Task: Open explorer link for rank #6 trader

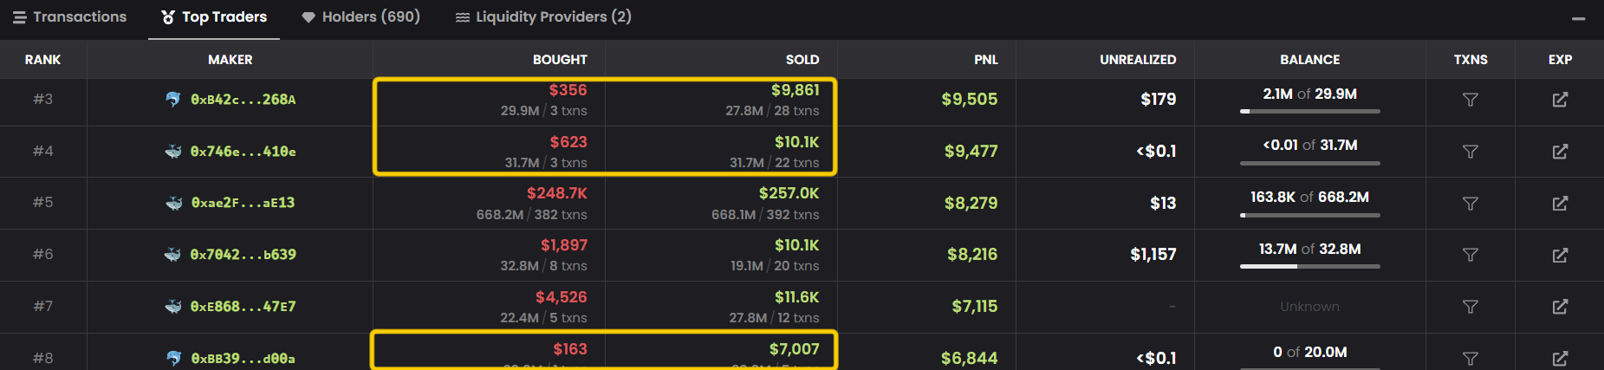Action: coord(1560,255)
